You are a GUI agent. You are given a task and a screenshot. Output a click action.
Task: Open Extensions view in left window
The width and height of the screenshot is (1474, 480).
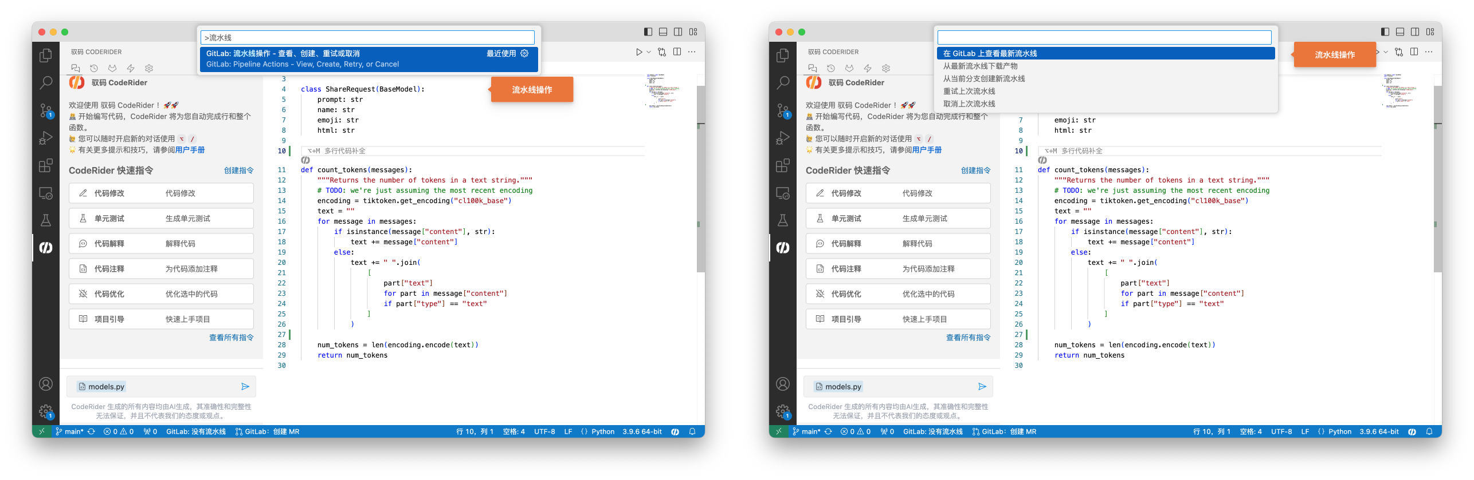pos(45,165)
